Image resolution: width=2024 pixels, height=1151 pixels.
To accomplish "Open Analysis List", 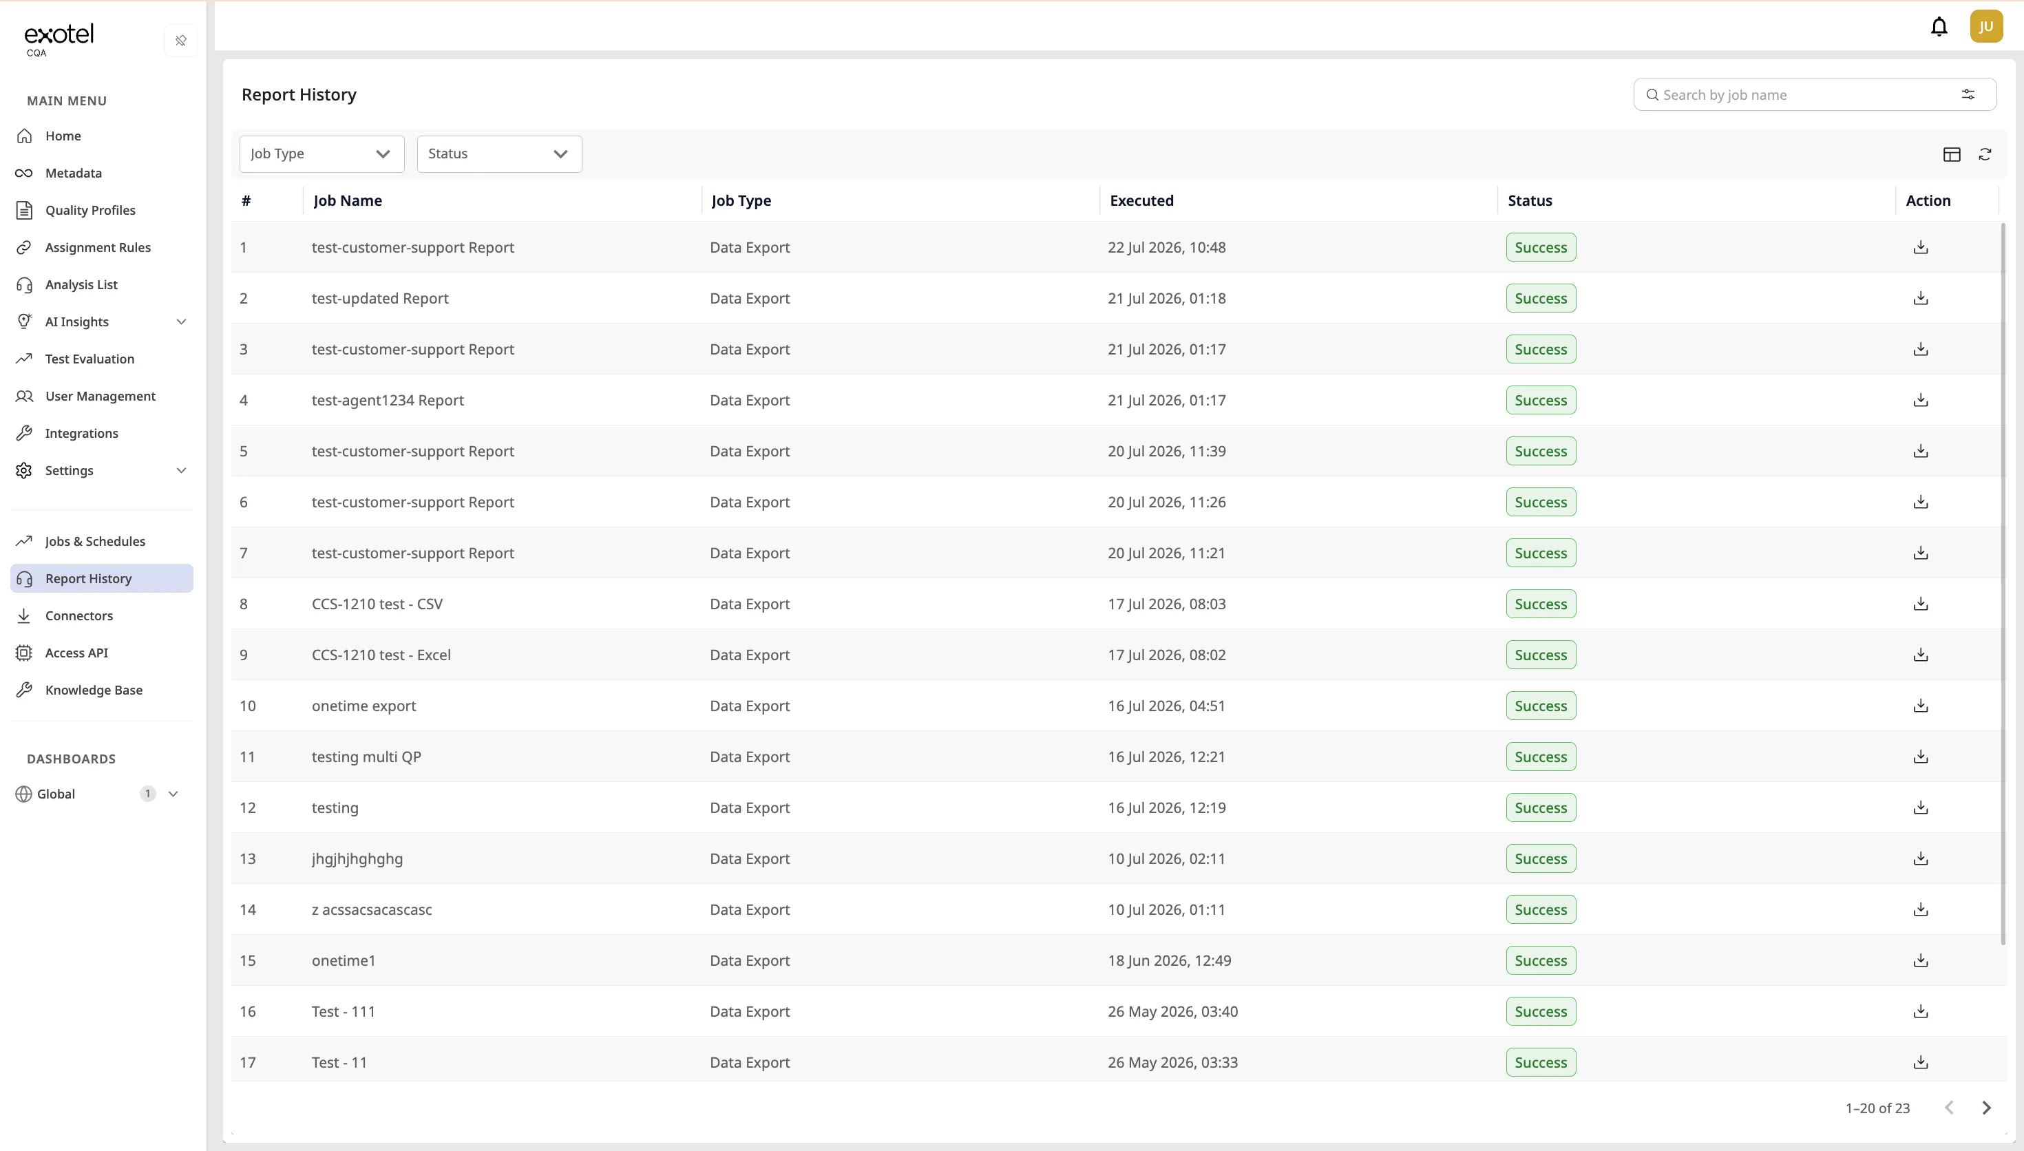I will (102, 284).
